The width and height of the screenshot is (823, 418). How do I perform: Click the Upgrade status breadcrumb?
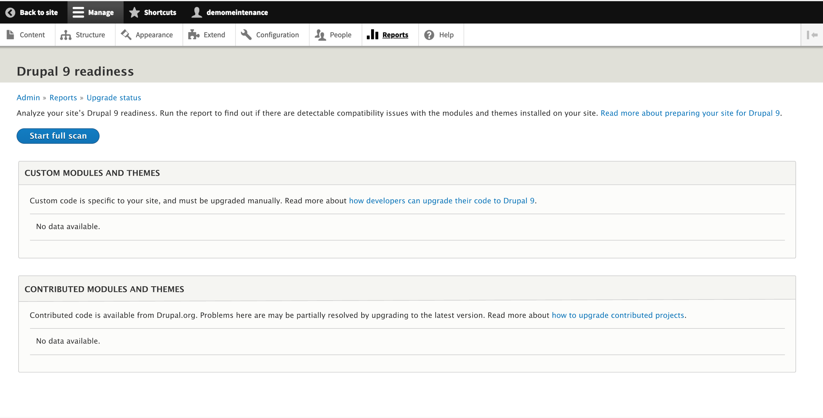pyautogui.click(x=114, y=98)
